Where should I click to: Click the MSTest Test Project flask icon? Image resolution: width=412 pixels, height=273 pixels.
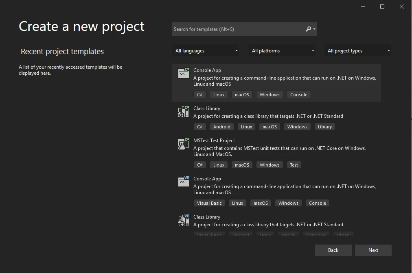pyautogui.click(x=184, y=143)
